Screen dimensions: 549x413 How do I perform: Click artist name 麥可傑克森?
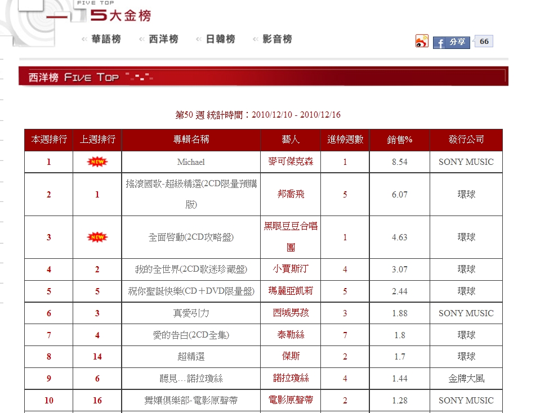[x=291, y=161]
